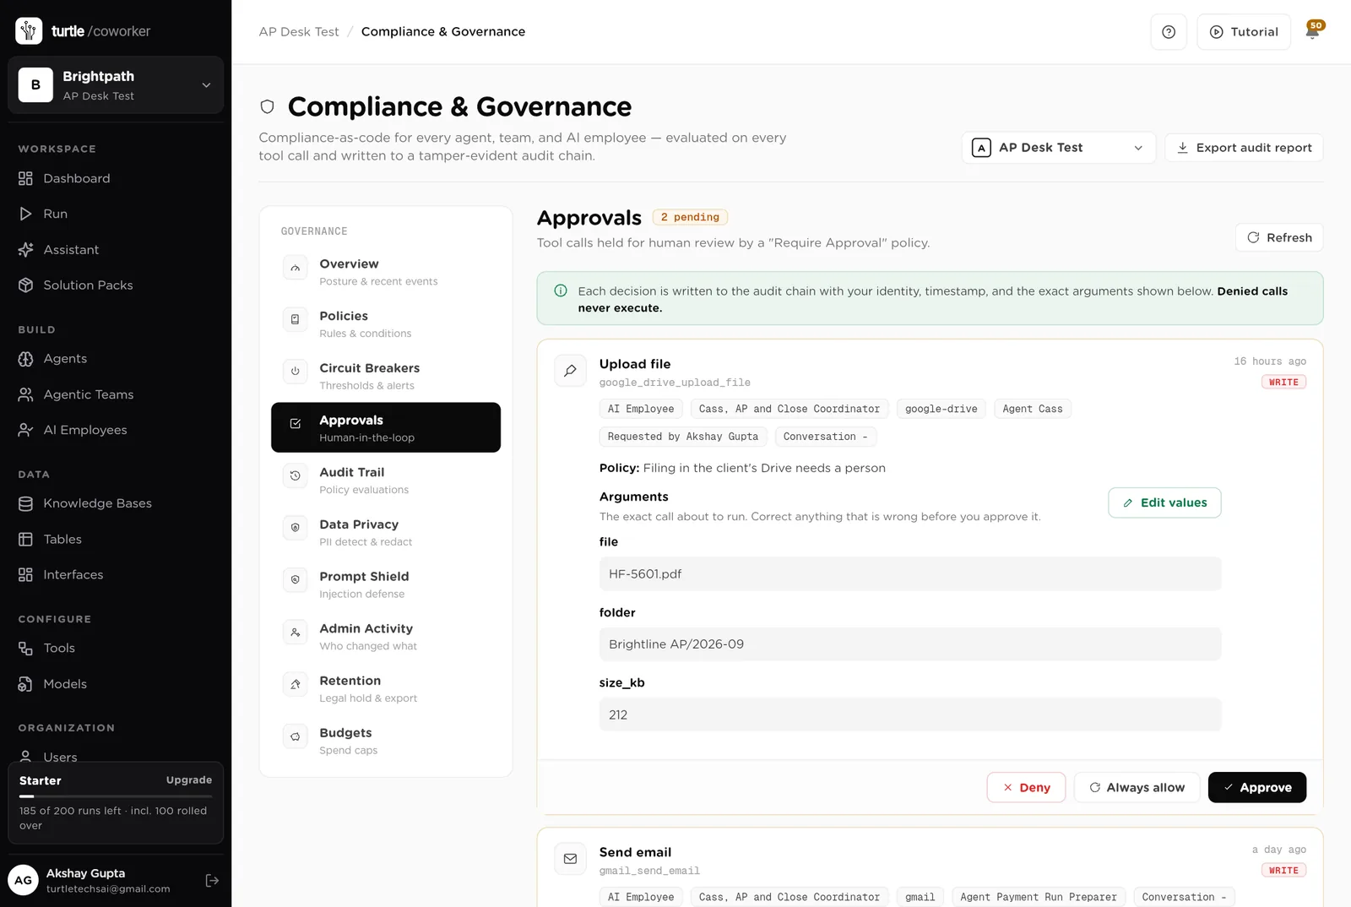Click the Knowledge Bases database icon

(25, 503)
